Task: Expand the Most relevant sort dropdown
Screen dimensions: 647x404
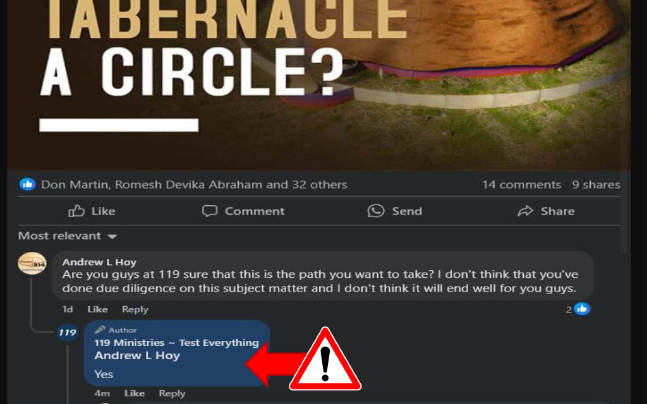Action: tap(68, 236)
